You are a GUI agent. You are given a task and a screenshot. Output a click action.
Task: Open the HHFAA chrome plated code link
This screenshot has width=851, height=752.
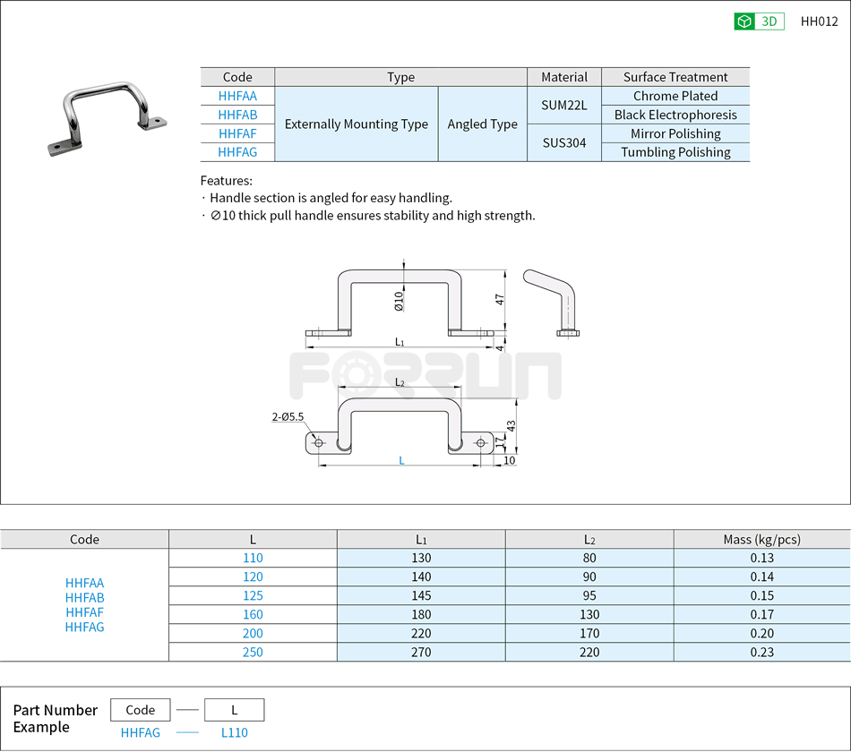[236, 96]
